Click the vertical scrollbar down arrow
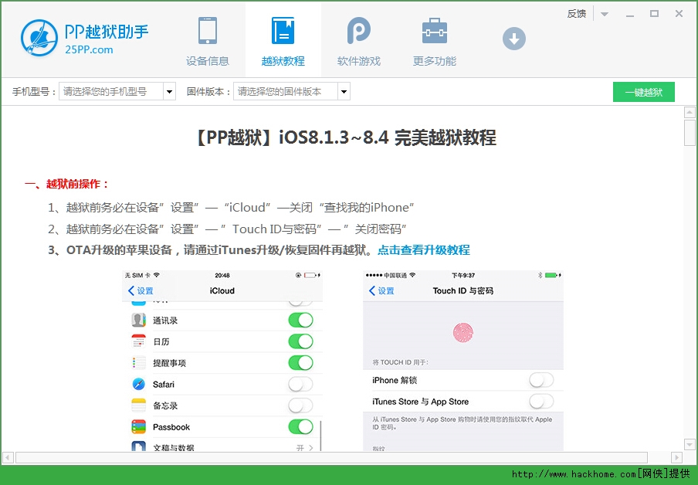The width and height of the screenshot is (698, 485). pos(690,445)
